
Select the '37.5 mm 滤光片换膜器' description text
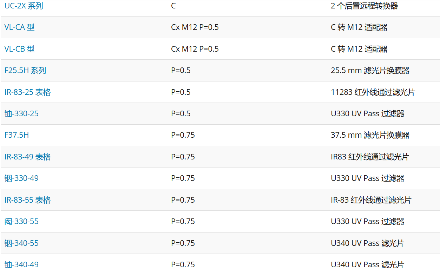[370, 135]
